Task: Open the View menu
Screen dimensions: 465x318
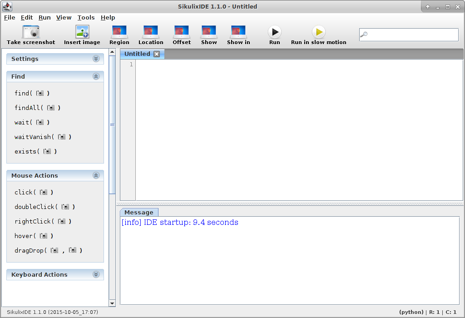Action: click(x=64, y=18)
